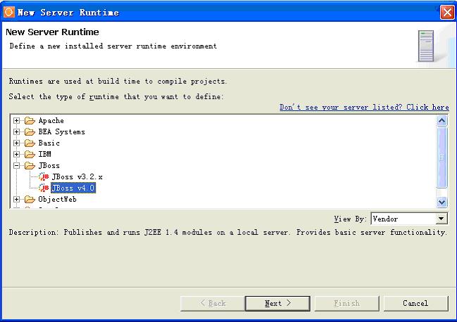Click the title bar application icon
Viewport: 457px width, 322px height.
9,12
